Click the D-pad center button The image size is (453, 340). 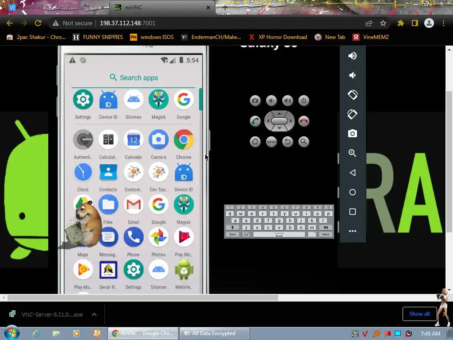(x=280, y=121)
